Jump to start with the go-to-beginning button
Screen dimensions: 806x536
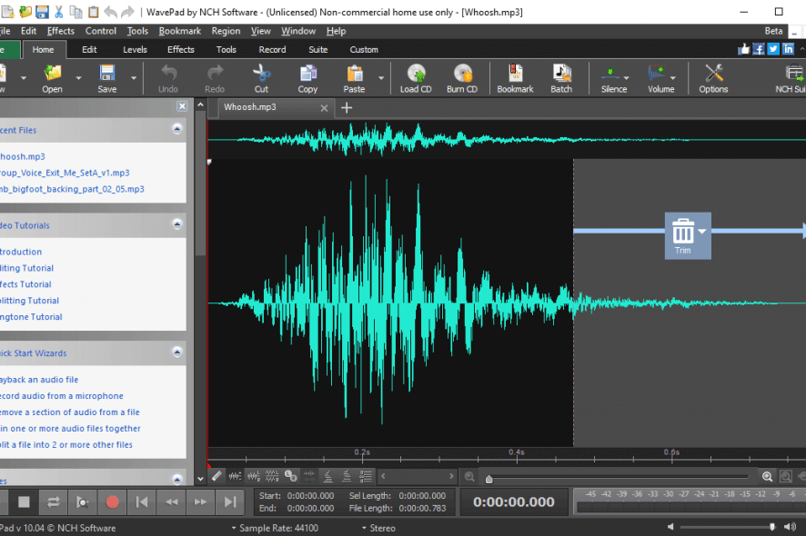point(142,501)
